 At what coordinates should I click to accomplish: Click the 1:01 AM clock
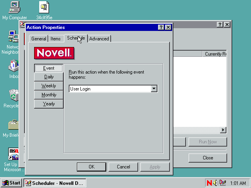point(238,183)
